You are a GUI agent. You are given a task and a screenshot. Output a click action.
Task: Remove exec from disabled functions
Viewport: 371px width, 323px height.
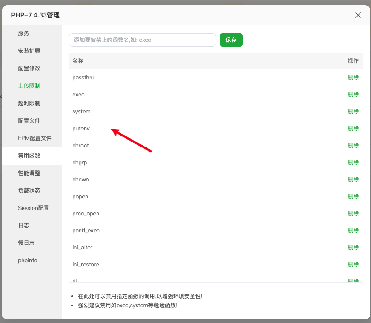coord(353,95)
